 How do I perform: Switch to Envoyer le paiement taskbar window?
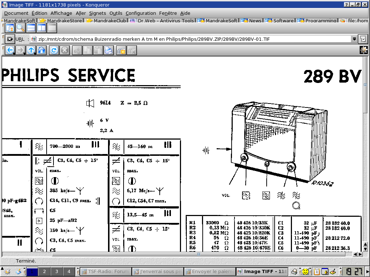pos(210,272)
